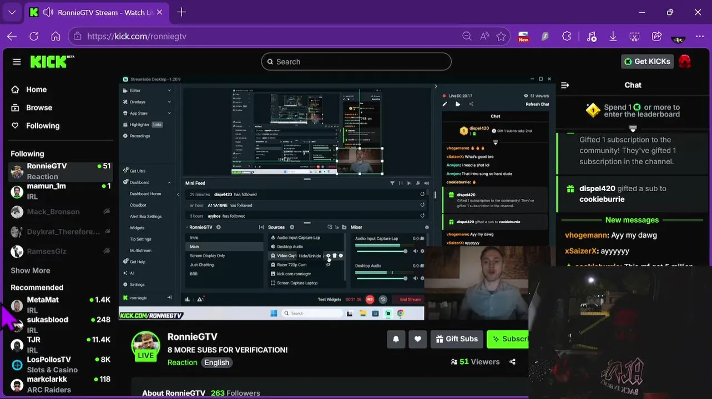This screenshot has height=399, width=712.
Task: Add a new scene in Streamlabs
Action: 218,227
